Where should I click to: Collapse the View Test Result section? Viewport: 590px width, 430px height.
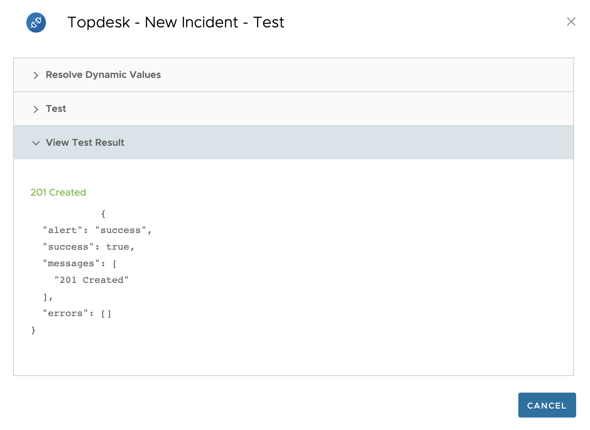pos(85,142)
